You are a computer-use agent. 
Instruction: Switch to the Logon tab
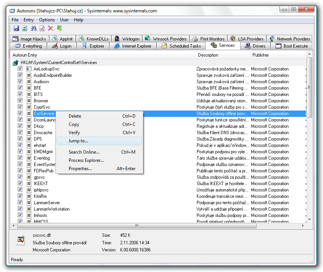pyautogui.click(x=62, y=46)
